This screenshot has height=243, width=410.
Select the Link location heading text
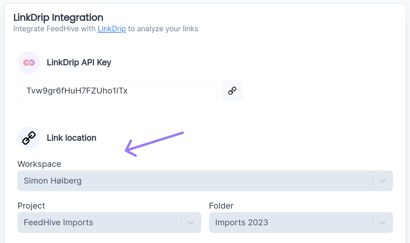(72, 138)
